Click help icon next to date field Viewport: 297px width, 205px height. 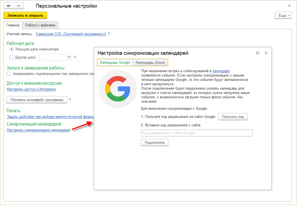pos(75,57)
